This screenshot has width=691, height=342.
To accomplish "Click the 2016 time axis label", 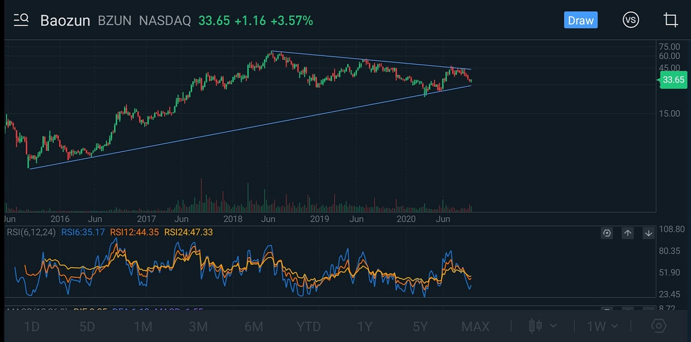I will coord(60,219).
